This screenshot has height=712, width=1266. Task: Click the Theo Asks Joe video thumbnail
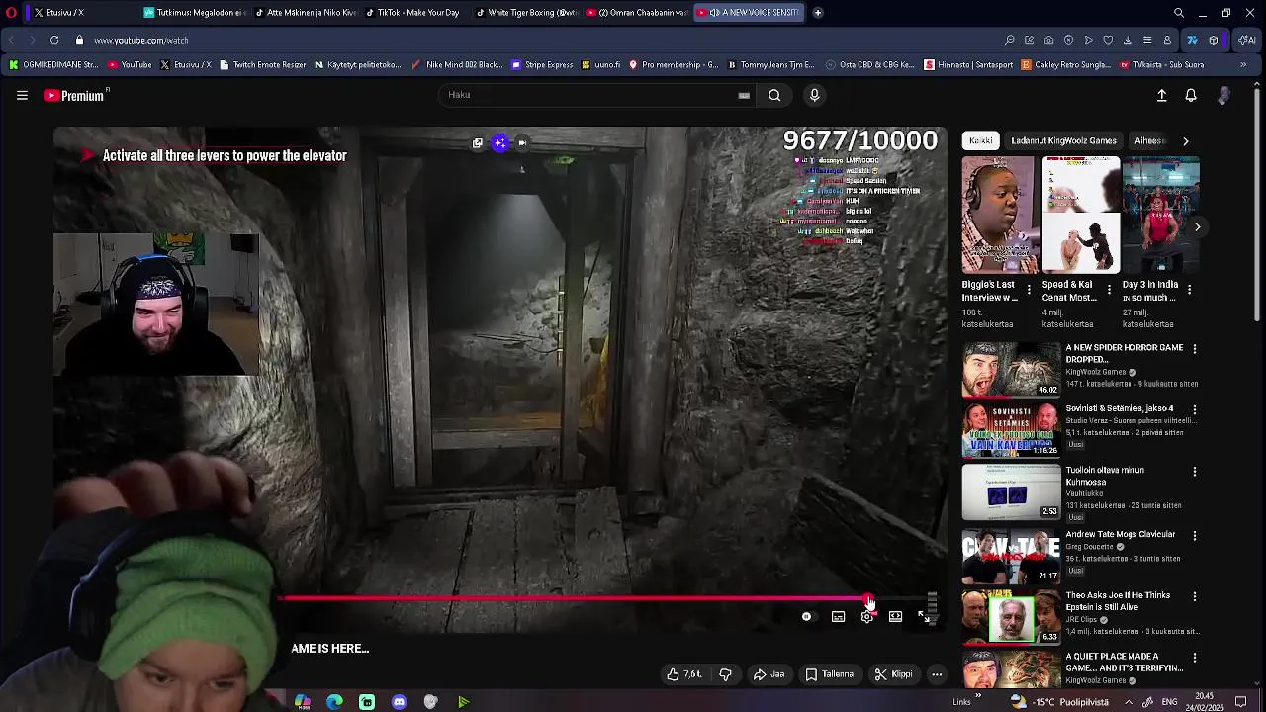(1011, 617)
